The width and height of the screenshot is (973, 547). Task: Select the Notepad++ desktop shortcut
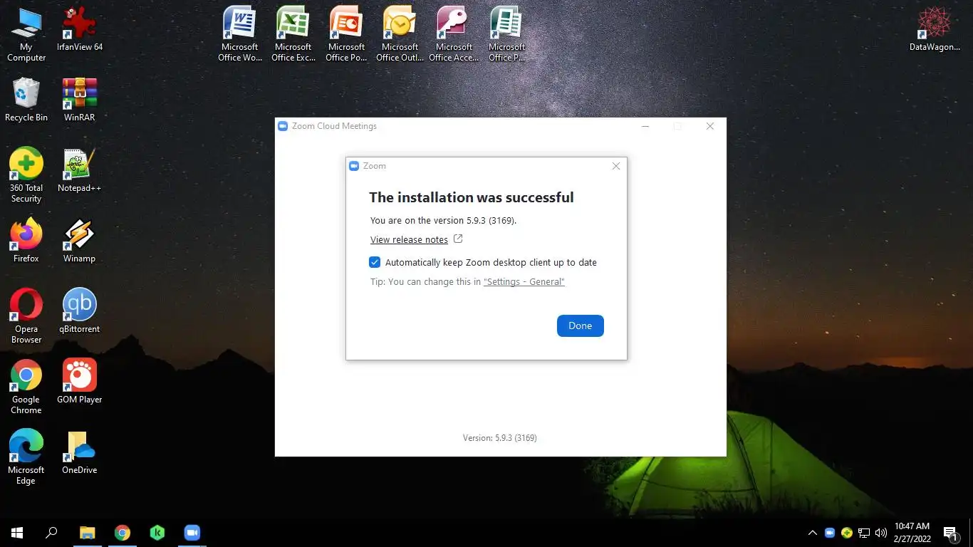(79, 170)
